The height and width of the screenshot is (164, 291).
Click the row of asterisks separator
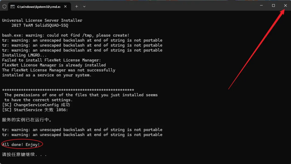pyautogui.click(x=68, y=90)
